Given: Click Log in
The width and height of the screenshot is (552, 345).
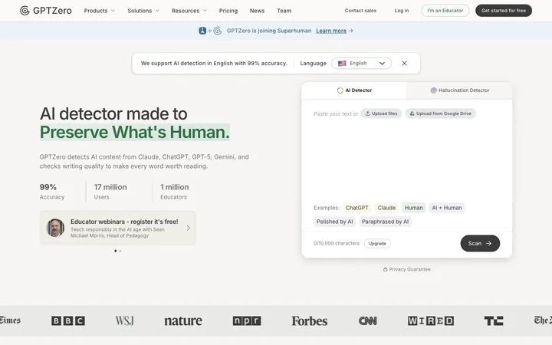Looking at the screenshot, I should click(402, 11).
